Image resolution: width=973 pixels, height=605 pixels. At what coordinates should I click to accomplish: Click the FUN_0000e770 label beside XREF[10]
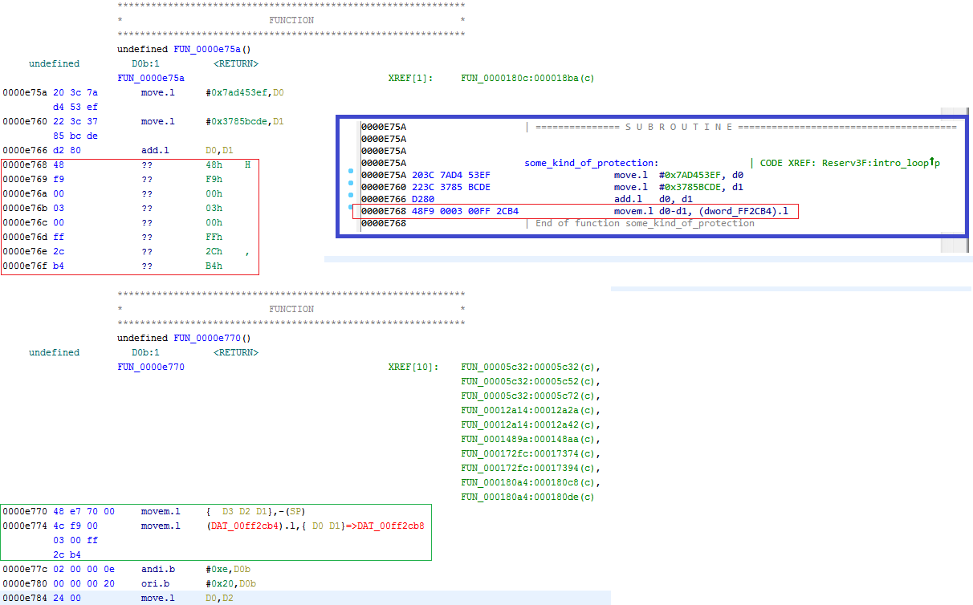coord(151,367)
